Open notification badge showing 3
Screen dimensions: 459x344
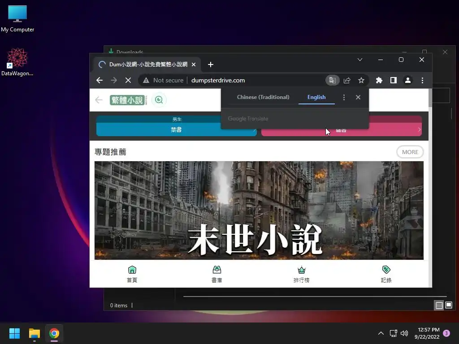click(x=446, y=333)
